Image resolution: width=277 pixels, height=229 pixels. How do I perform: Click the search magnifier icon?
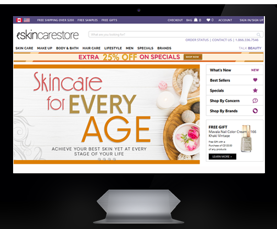pos(259,34)
